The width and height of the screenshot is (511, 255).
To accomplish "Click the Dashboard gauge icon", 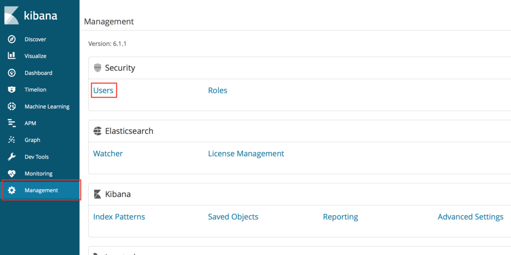I will (12, 73).
